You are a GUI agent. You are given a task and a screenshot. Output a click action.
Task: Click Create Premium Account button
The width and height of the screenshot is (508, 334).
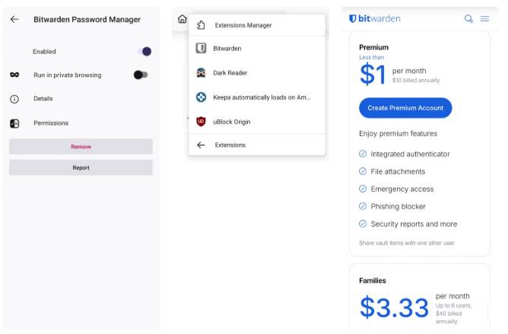pyautogui.click(x=405, y=108)
